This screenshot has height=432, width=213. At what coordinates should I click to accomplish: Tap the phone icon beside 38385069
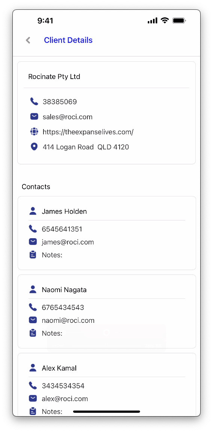click(x=34, y=101)
